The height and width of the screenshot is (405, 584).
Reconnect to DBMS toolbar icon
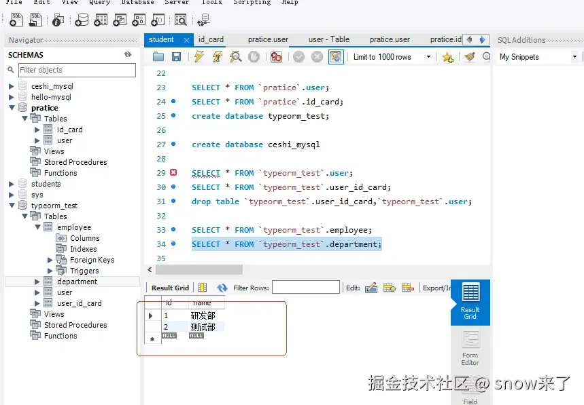point(204,20)
